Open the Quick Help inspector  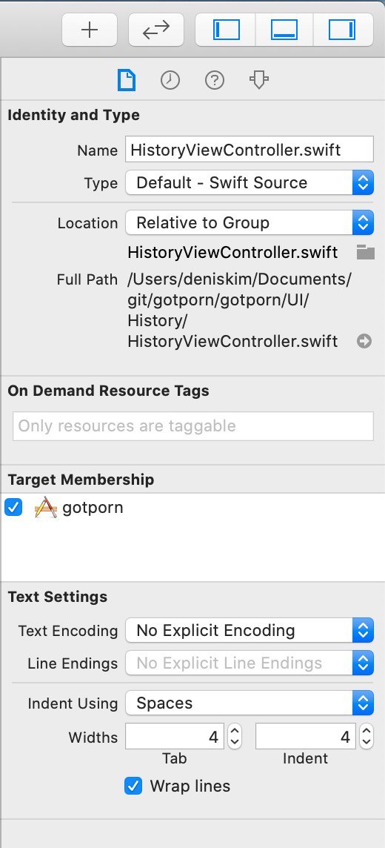(215, 81)
